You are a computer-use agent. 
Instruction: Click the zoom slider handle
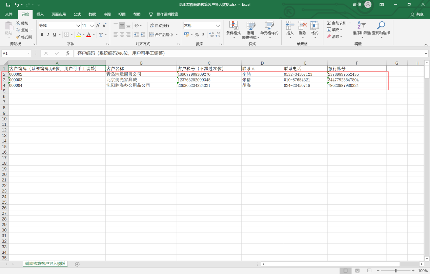point(395,271)
